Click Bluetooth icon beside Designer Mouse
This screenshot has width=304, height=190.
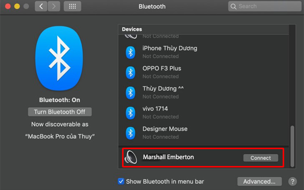click(130, 133)
